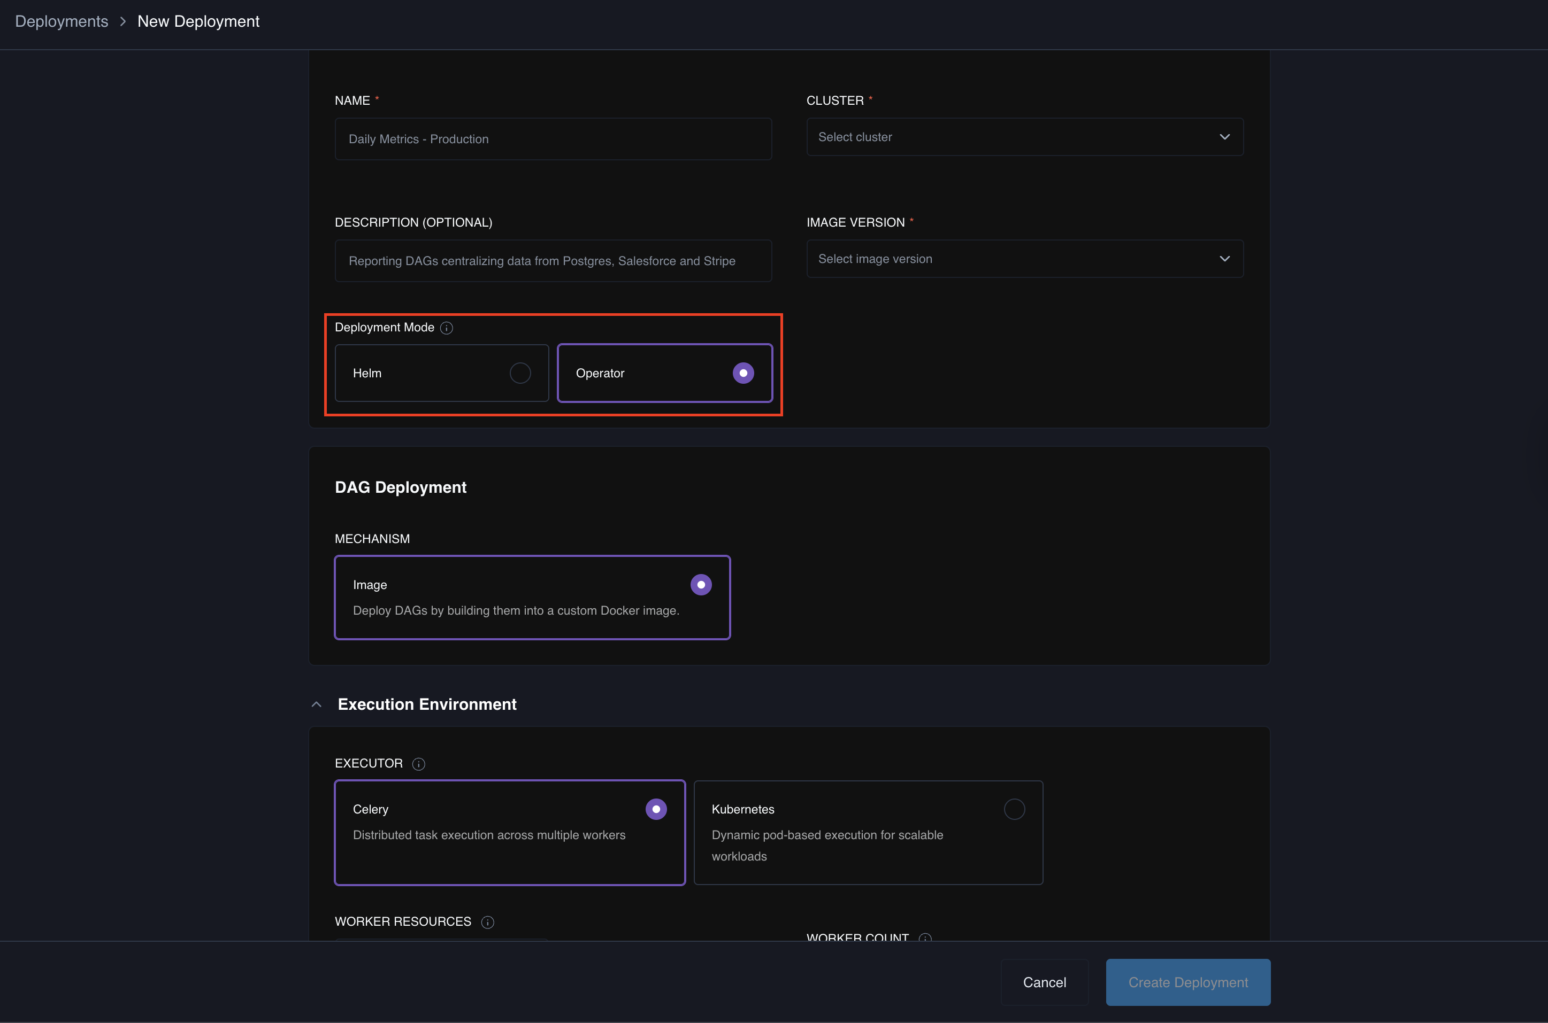Click 'Distributed task execution across multiple workers' text

click(x=489, y=835)
